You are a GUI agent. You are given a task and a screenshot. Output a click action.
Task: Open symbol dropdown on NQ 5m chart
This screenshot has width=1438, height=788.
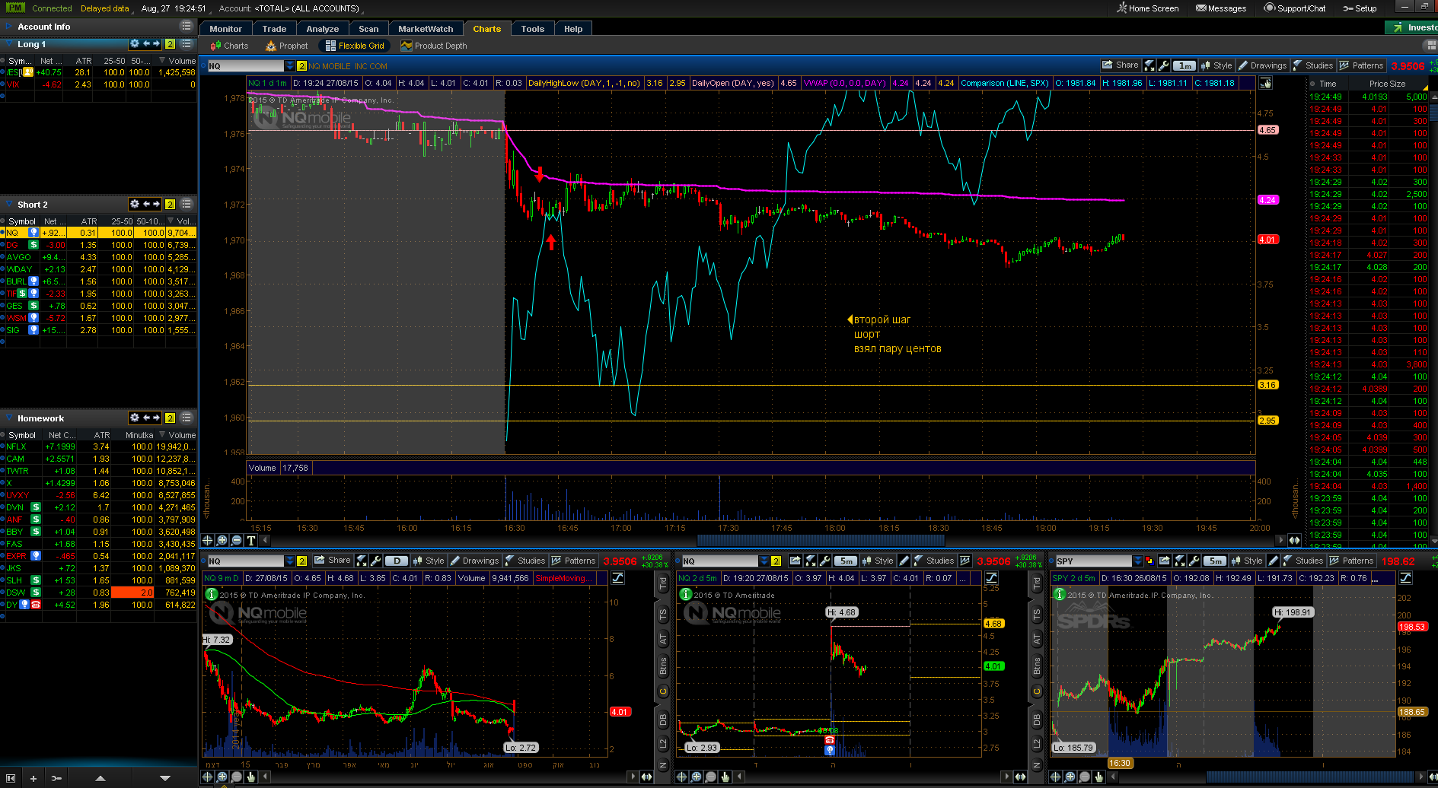pyautogui.click(x=764, y=561)
